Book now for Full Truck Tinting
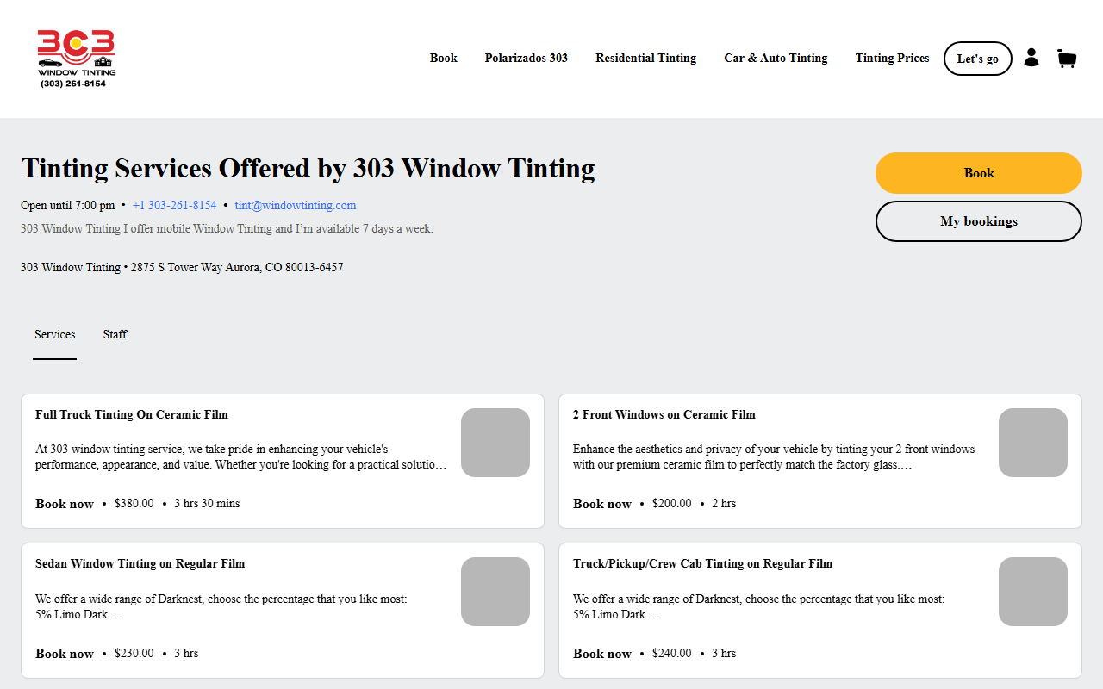 coord(65,504)
